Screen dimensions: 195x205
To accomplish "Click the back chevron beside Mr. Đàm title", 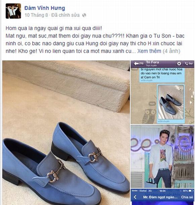I will [x=135, y=197].
